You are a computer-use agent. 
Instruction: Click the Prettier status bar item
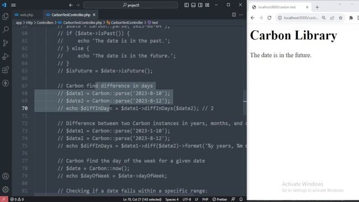(x=219, y=199)
